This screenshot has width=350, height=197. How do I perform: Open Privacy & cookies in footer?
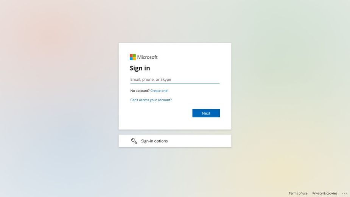(325, 194)
